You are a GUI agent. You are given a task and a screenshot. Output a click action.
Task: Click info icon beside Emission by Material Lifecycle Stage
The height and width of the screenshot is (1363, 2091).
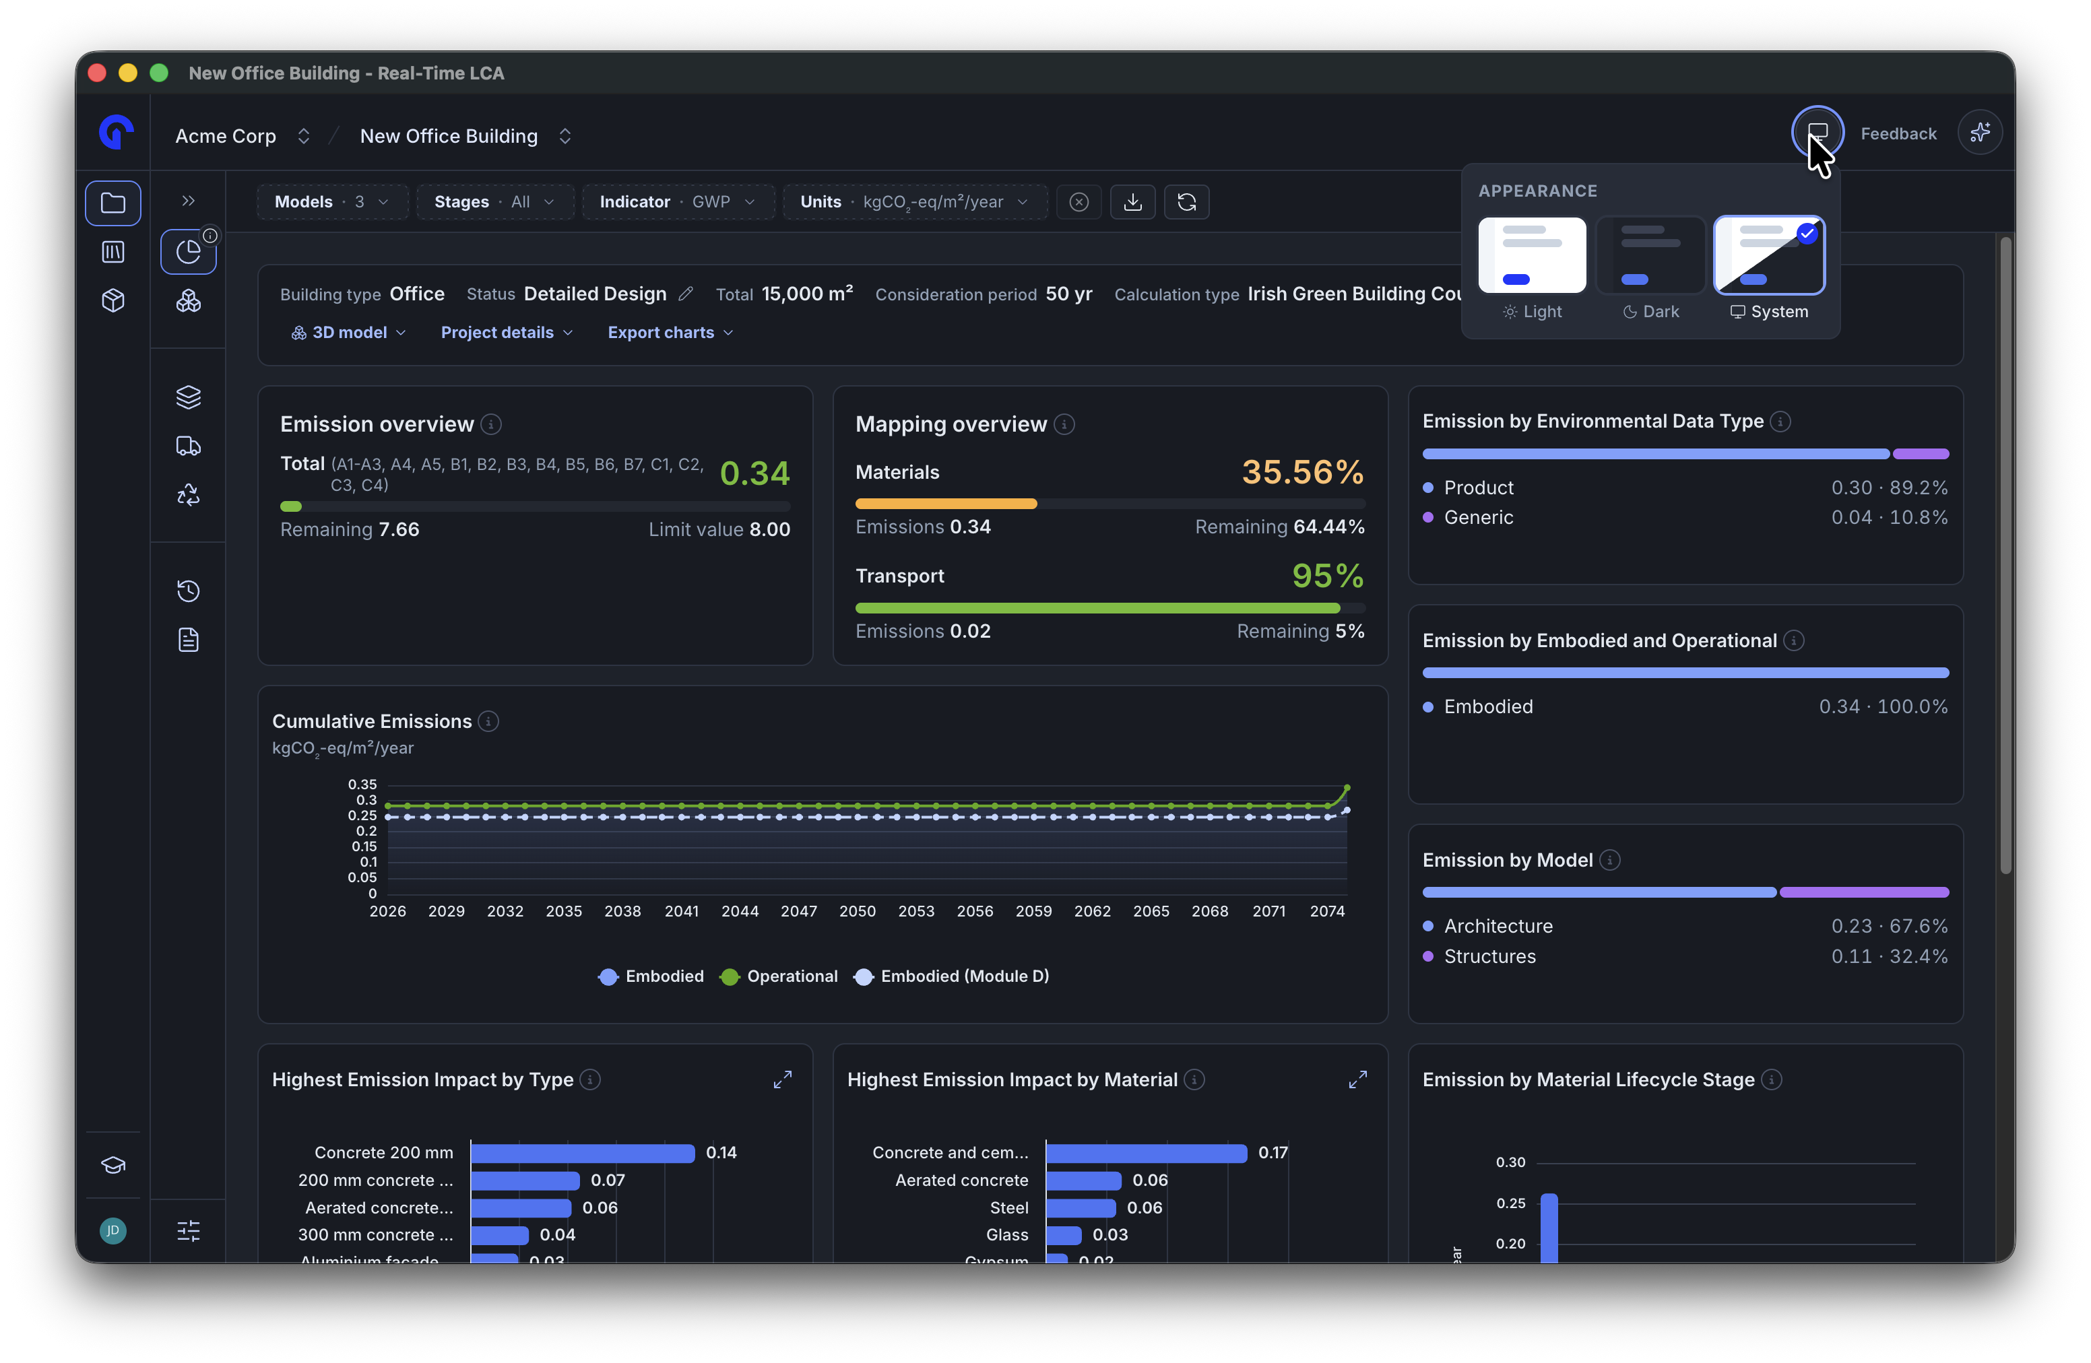point(1772,1079)
